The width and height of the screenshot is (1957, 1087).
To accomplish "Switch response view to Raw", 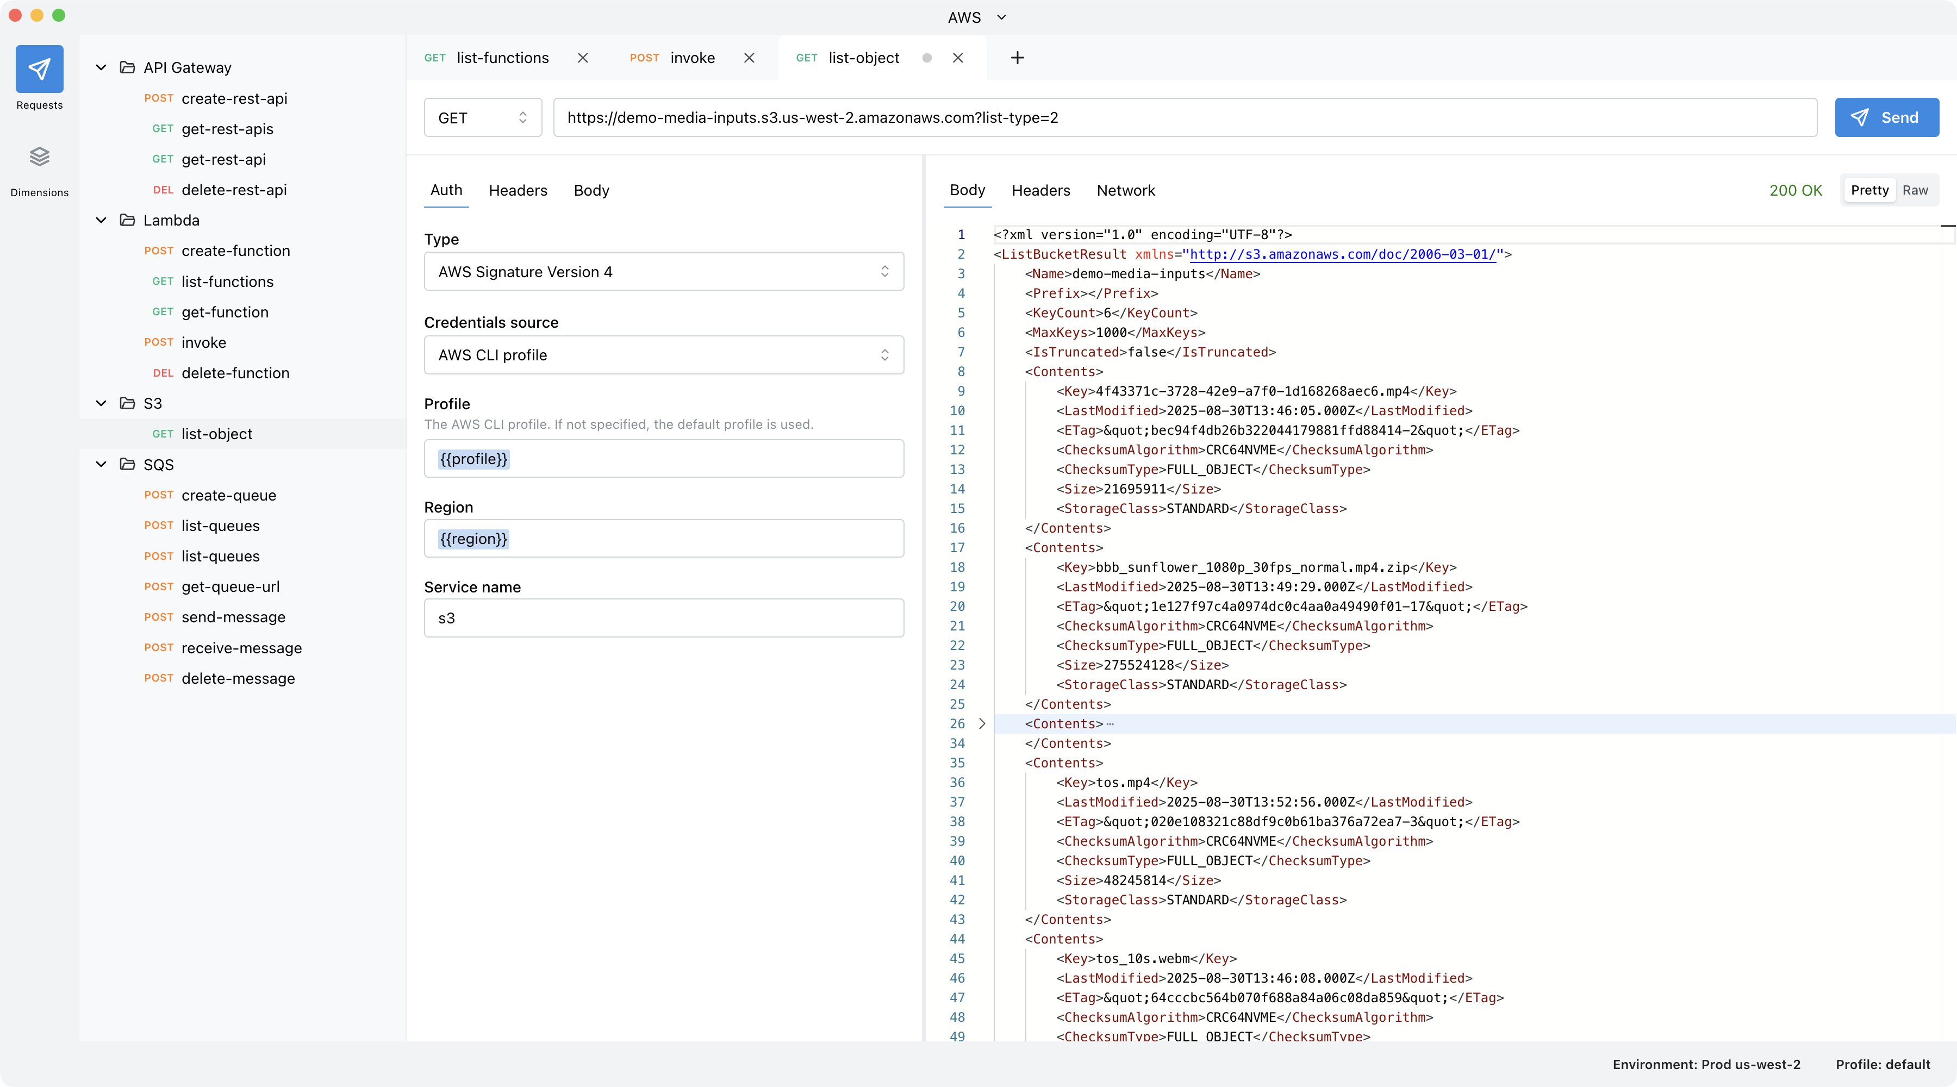I will [1915, 190].
